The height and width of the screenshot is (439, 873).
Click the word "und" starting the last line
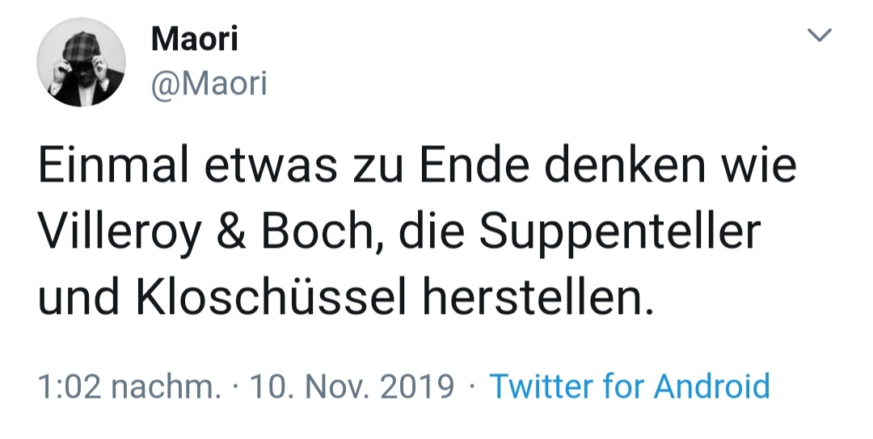(x=77, y=299)
